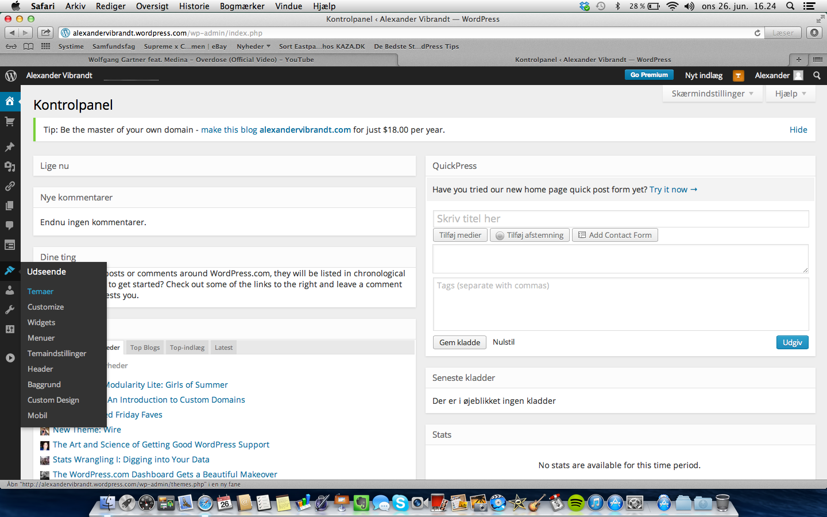Select Customize in the Udseende submenu

[x=45, y=307]
